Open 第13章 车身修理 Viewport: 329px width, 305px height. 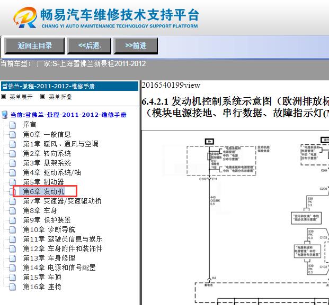(49, 258)
